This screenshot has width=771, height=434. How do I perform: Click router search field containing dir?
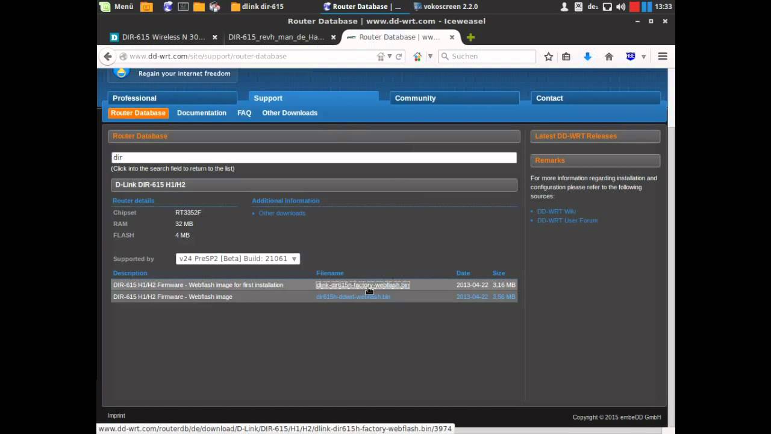(314, 157)
